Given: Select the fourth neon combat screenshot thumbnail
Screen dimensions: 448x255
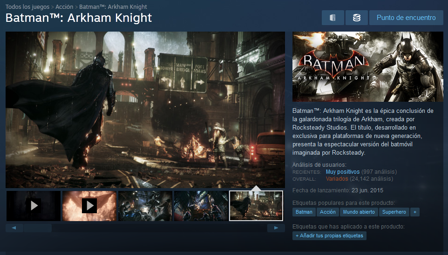Looking at the screenshot, I should pyautogui.click(x=201, y=206).
